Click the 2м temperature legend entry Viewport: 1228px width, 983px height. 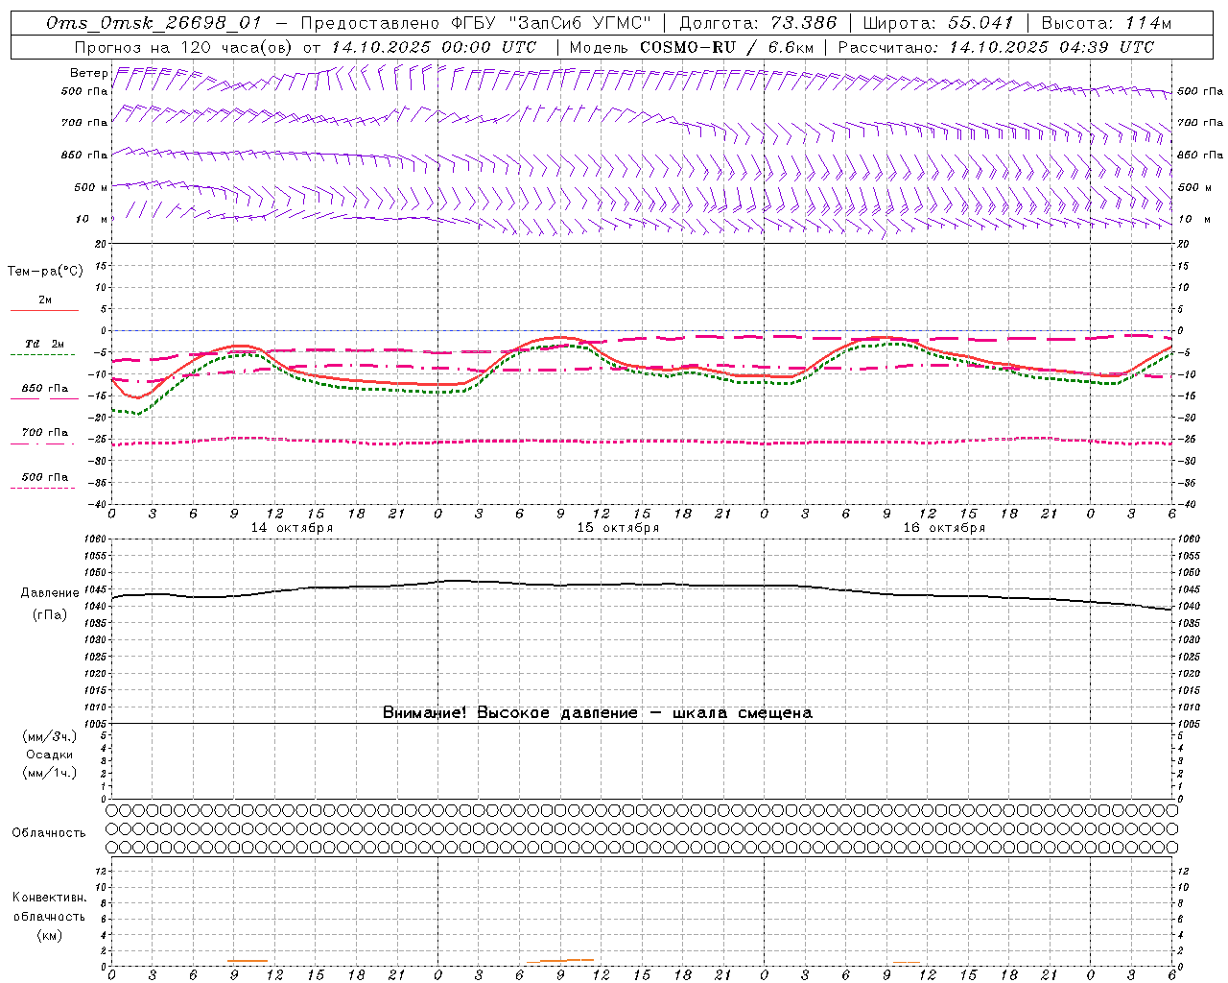click(x=45, y=300)
